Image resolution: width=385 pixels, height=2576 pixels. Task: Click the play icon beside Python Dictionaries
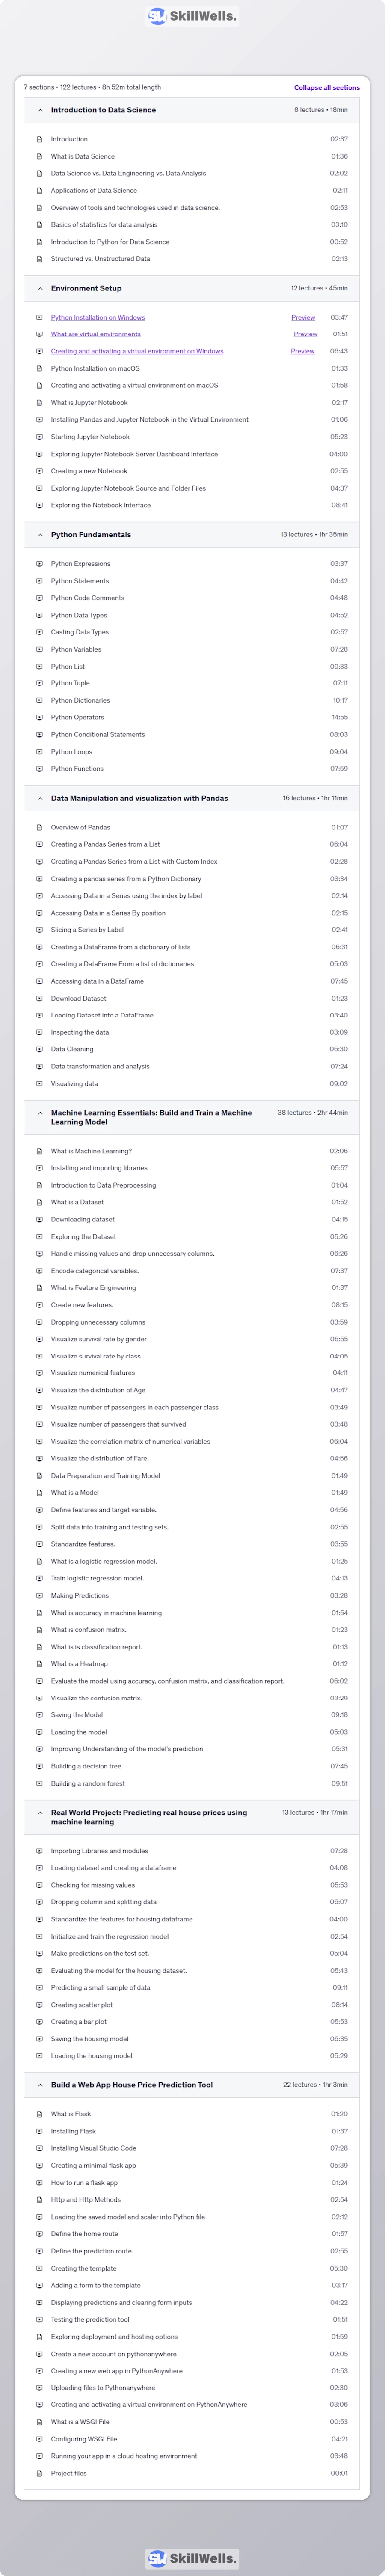40,701
